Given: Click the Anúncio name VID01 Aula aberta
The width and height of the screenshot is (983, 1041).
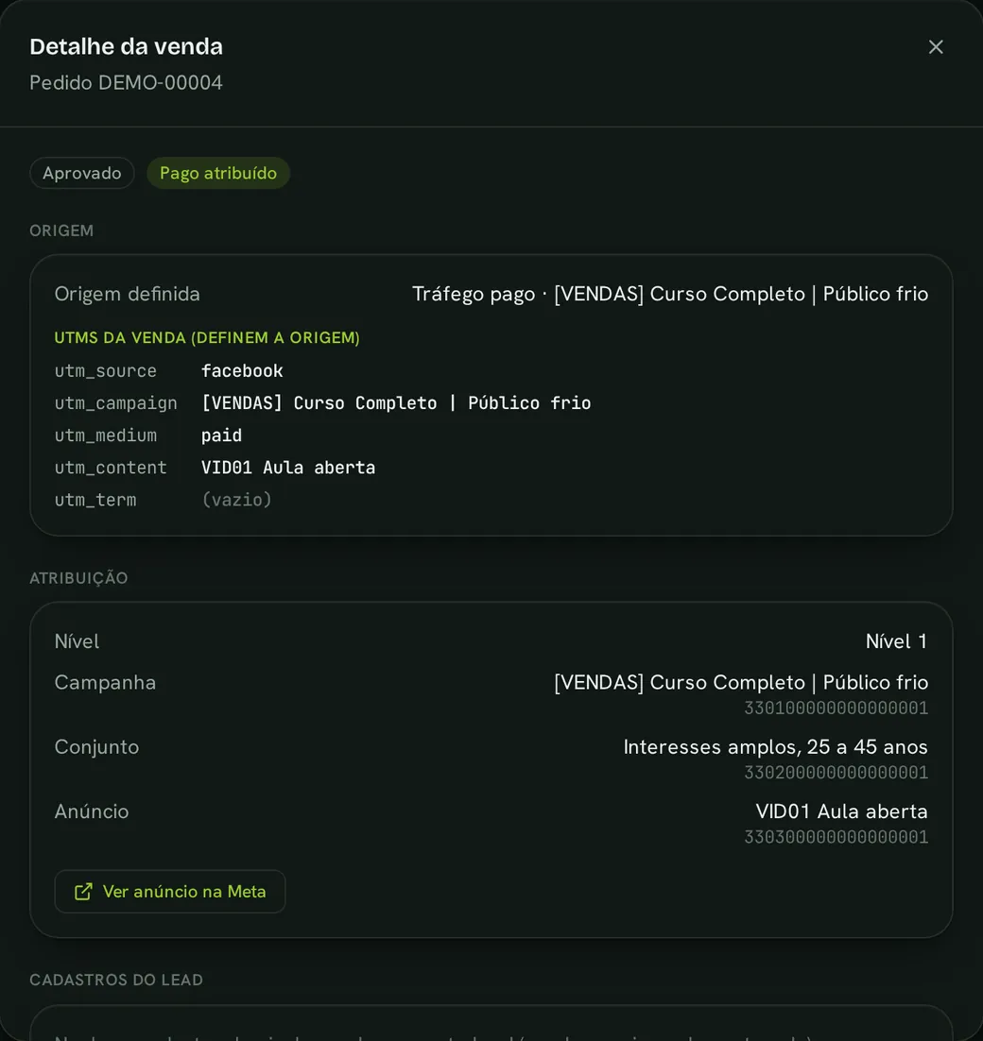Looking at the screenshot, I should (x=841, y=811).
